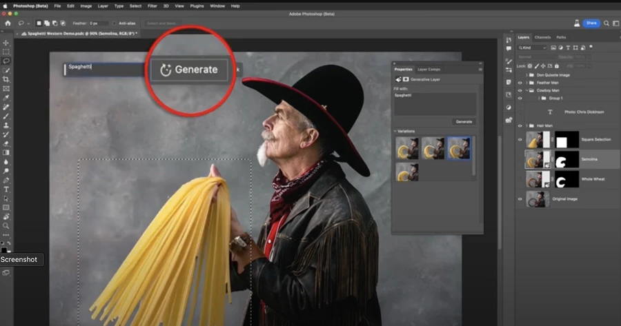
Task: Click the blue Share button
Action: 591,23
